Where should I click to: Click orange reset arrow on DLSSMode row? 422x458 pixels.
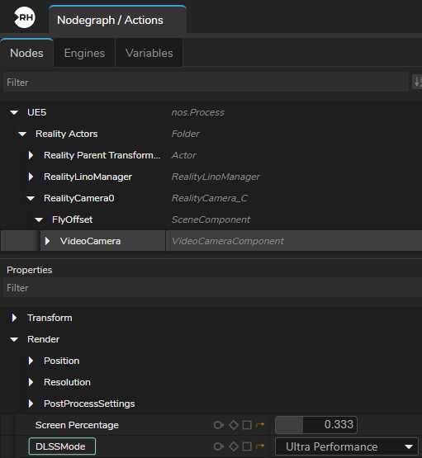point(260,446)
